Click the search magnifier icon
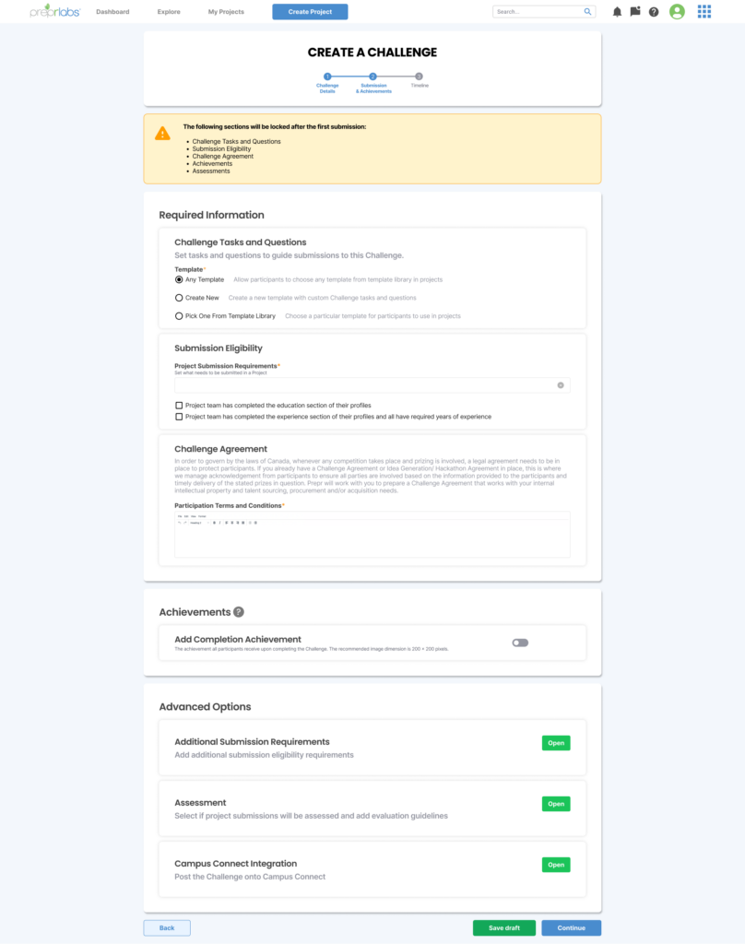This screenshot has height=944, width=745. [x=588, y=12]
